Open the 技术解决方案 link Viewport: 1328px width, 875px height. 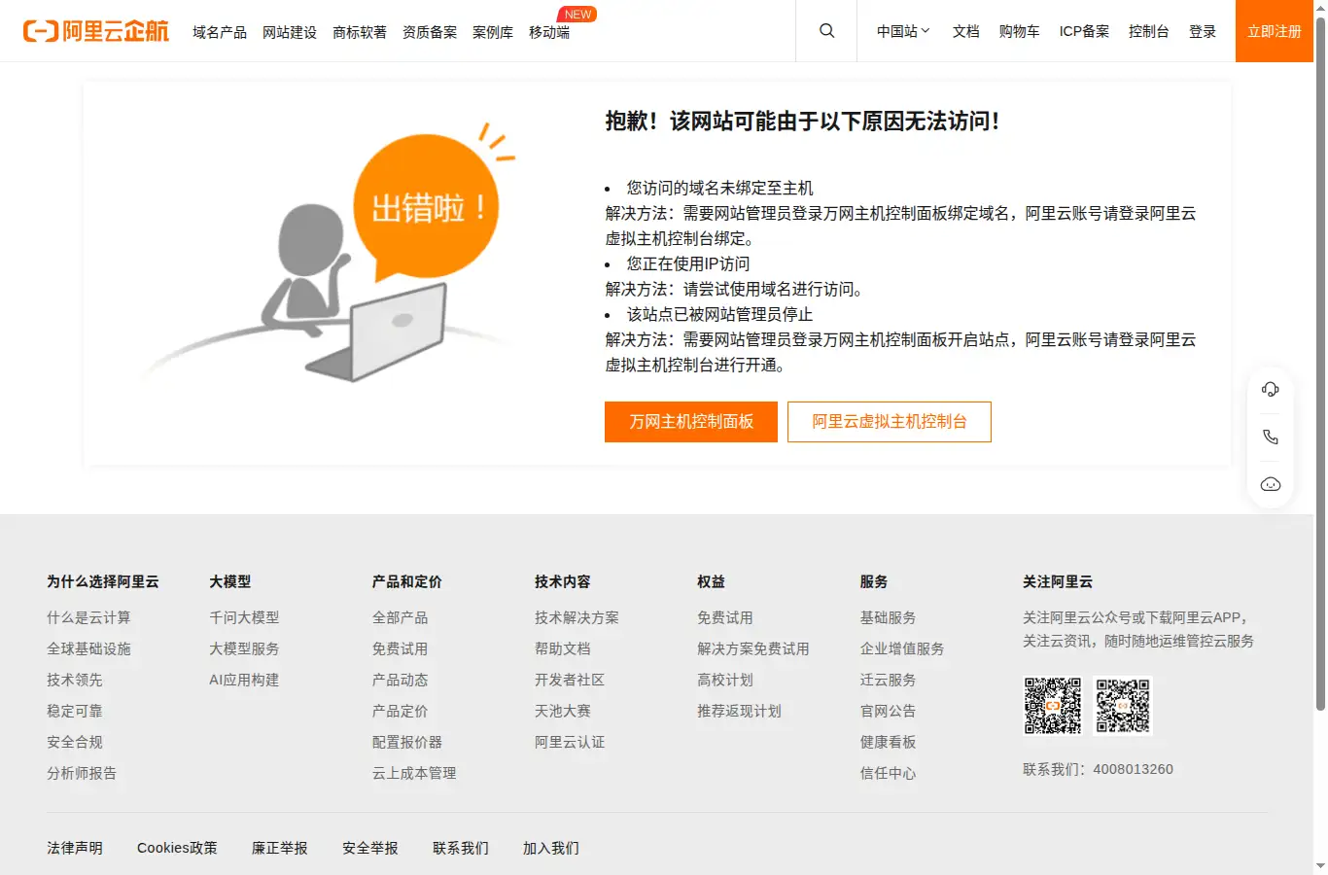pyautogui.click(x=577, y=617)
